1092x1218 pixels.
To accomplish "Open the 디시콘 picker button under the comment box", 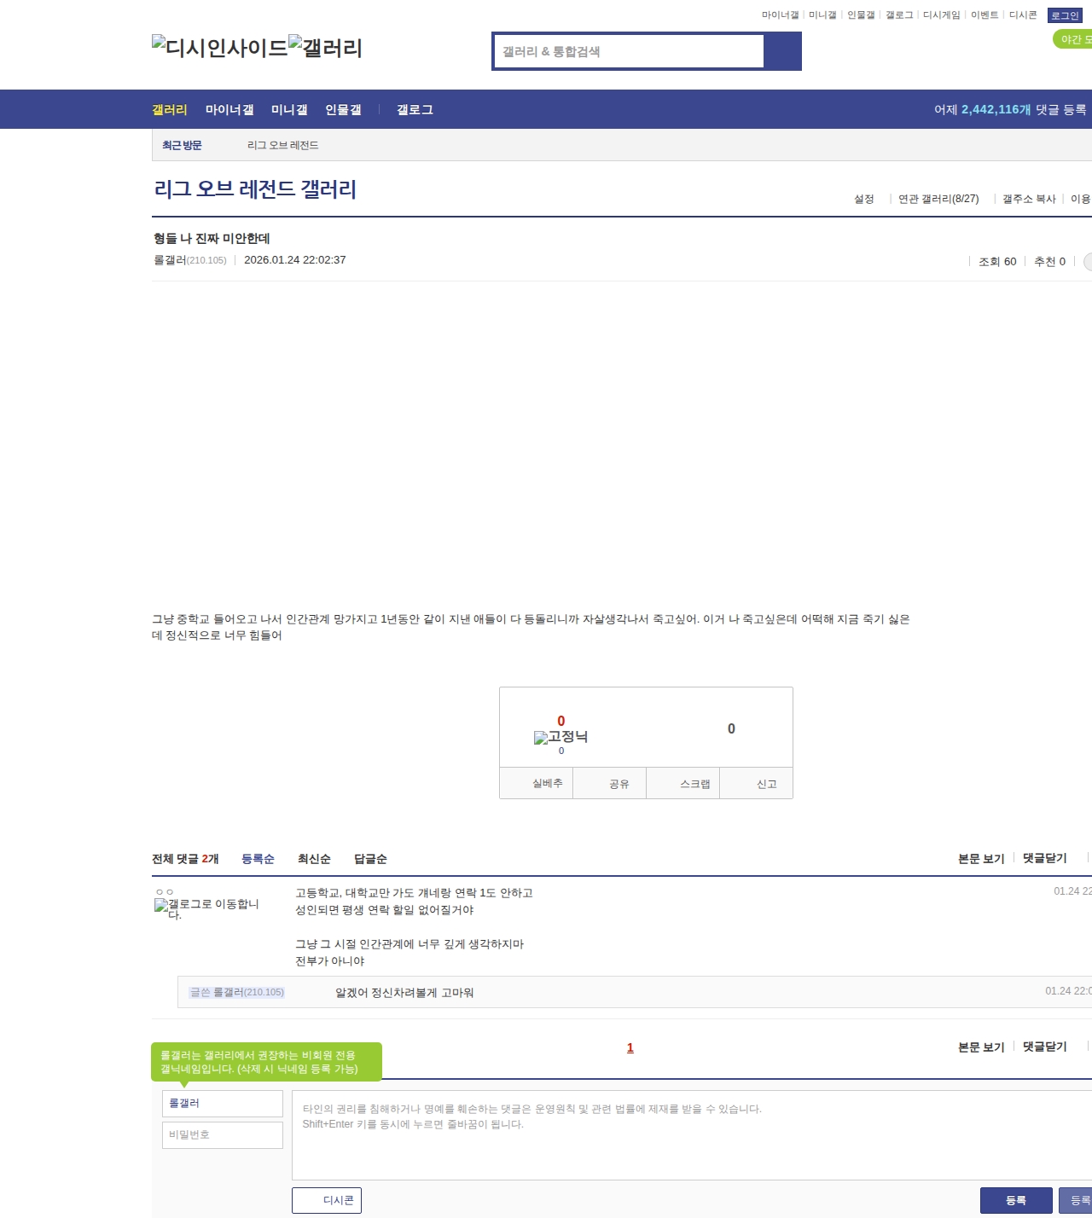I will [327, 1200].
